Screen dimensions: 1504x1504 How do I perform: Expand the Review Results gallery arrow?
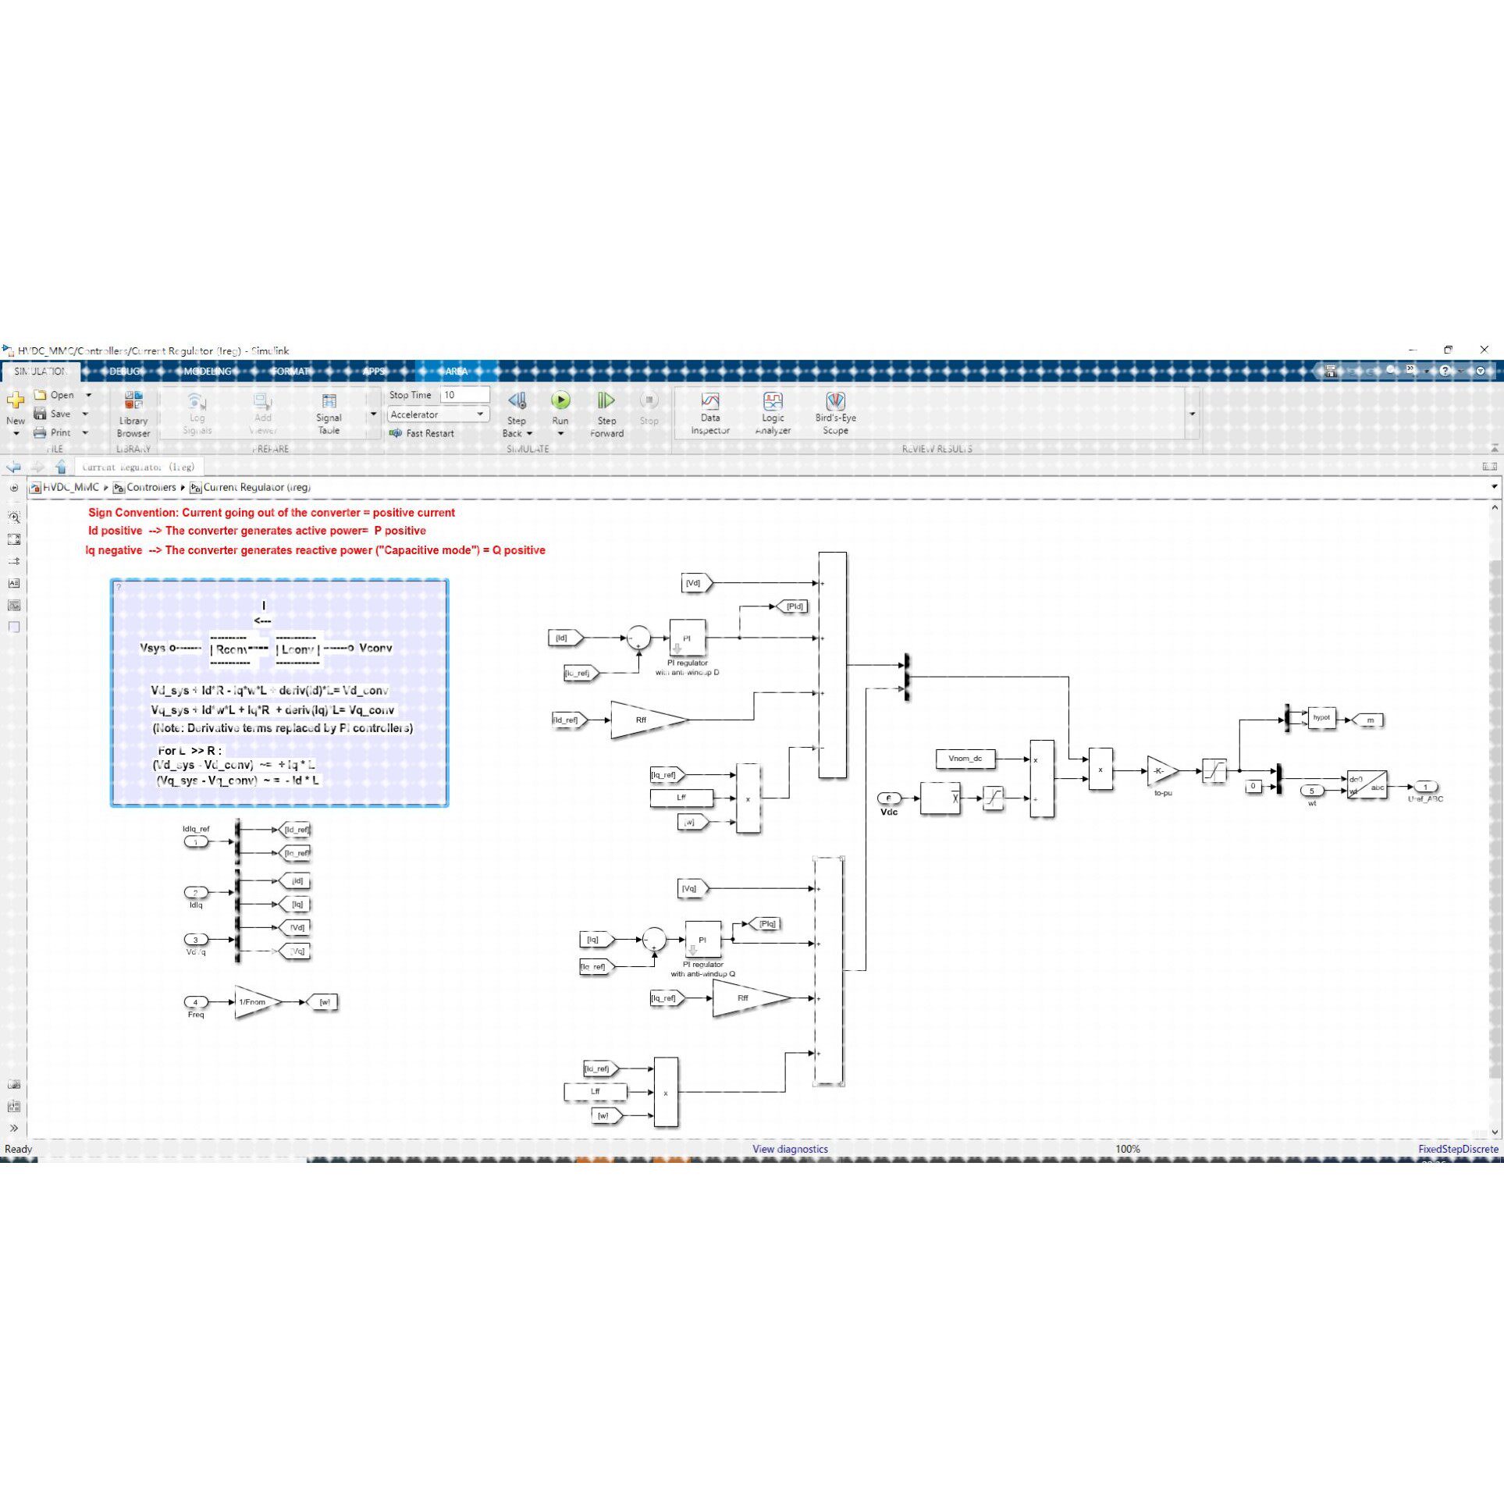1191,414
